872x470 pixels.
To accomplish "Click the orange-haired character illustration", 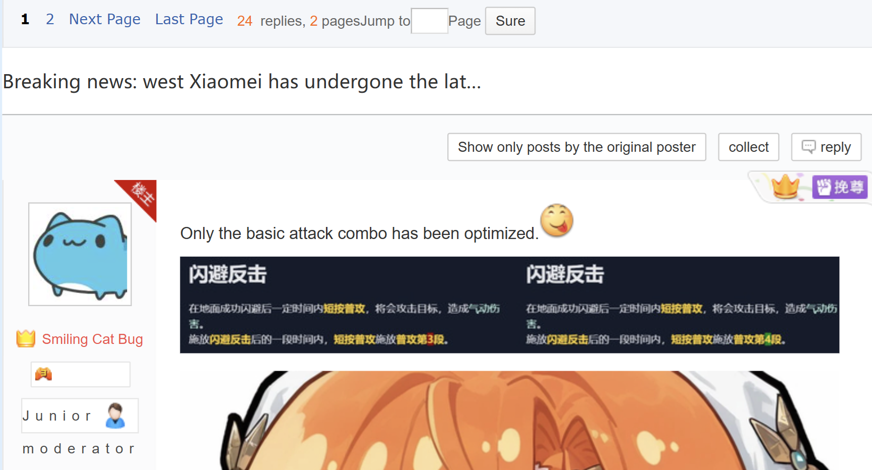I will point(524,421).
